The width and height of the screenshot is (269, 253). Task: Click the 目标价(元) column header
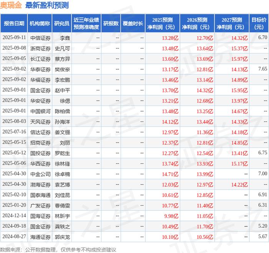tap(259, 23)
